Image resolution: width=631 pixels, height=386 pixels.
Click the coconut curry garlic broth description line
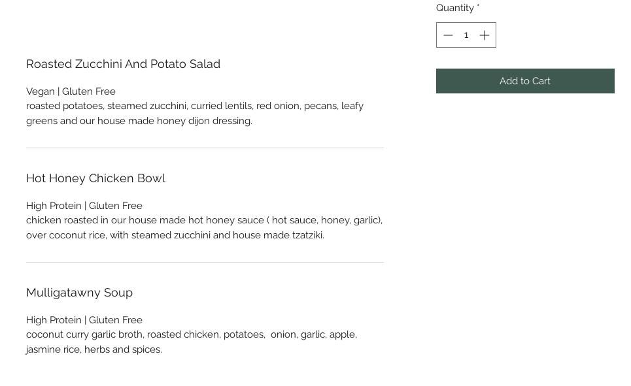191,334
